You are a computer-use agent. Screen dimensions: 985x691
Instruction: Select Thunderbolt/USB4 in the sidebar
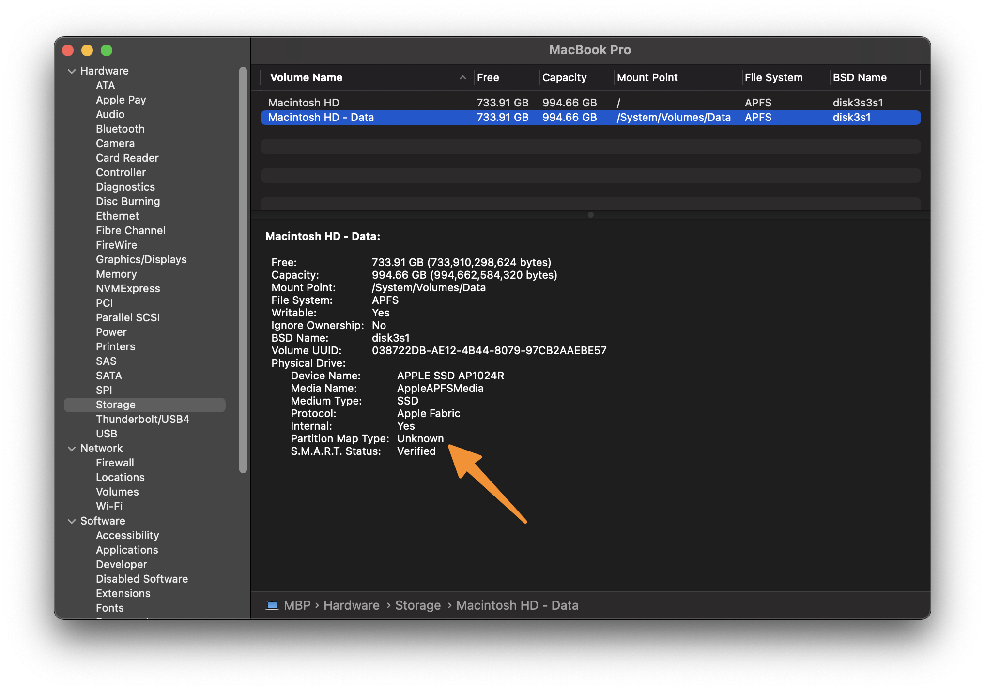[143, 419]
